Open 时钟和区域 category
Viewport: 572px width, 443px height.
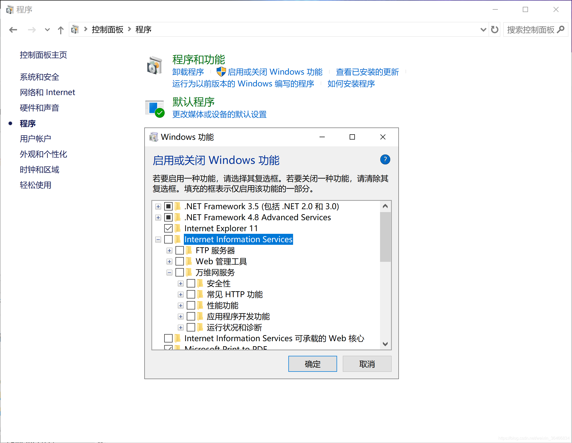tap(40, 170)
